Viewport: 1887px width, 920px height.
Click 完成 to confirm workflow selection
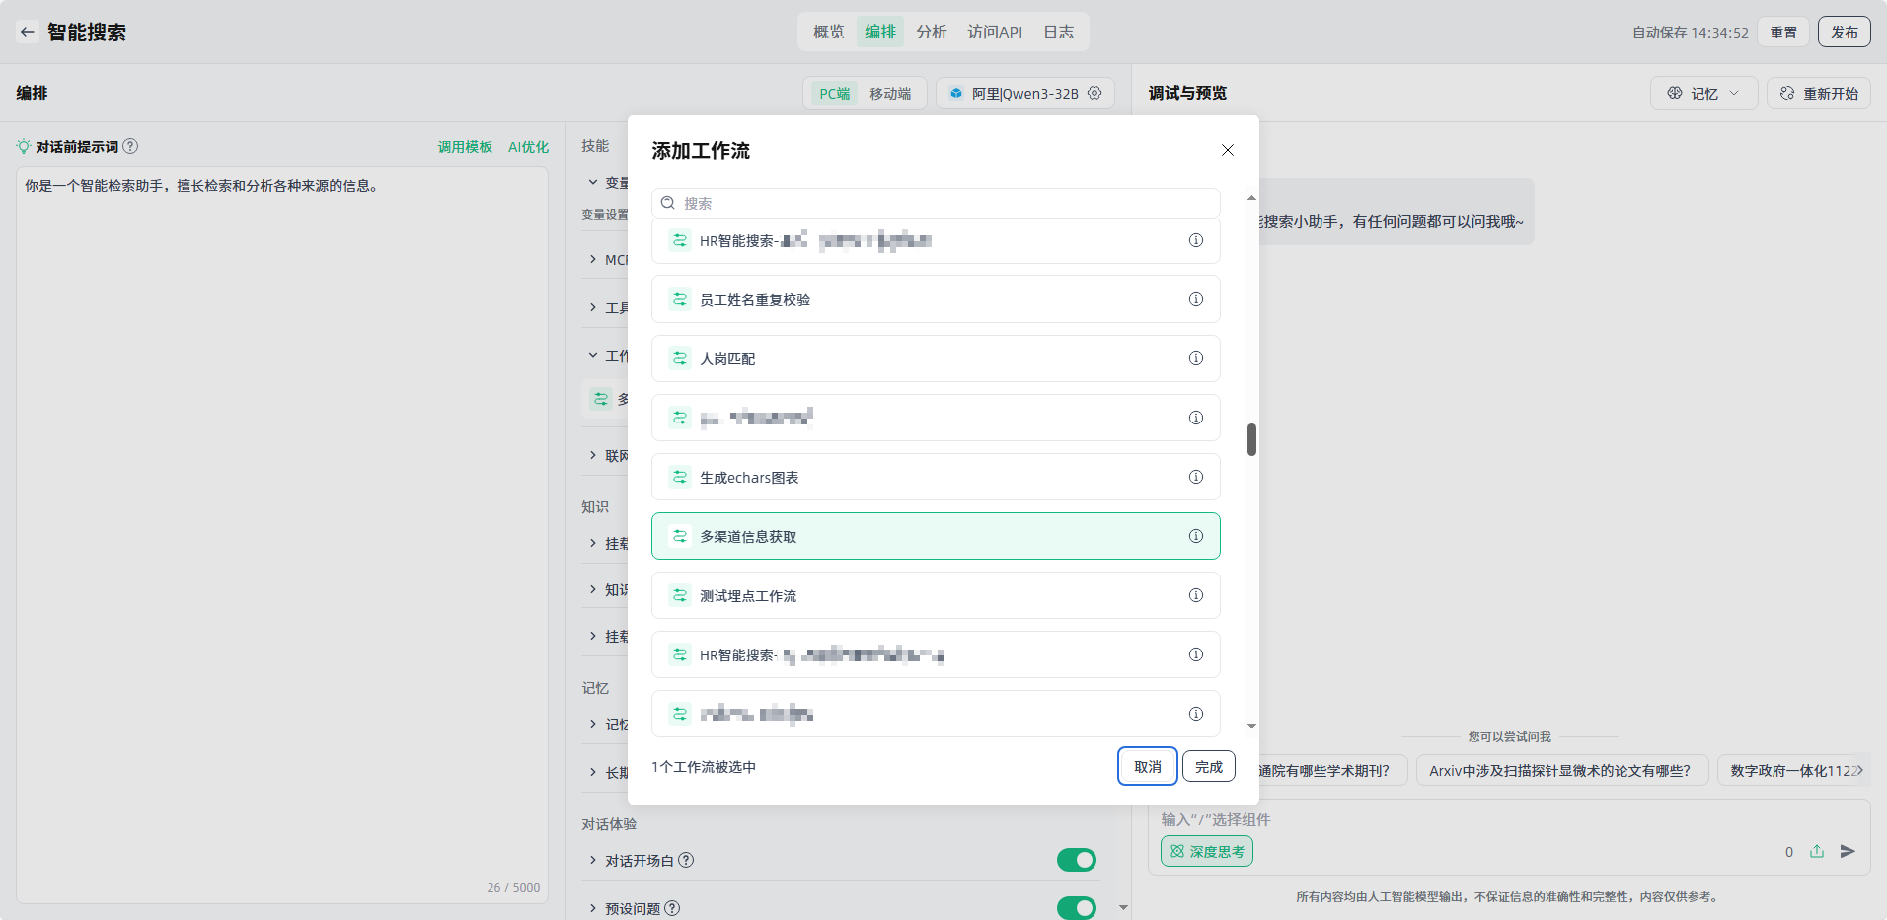tap(1208, 766)
